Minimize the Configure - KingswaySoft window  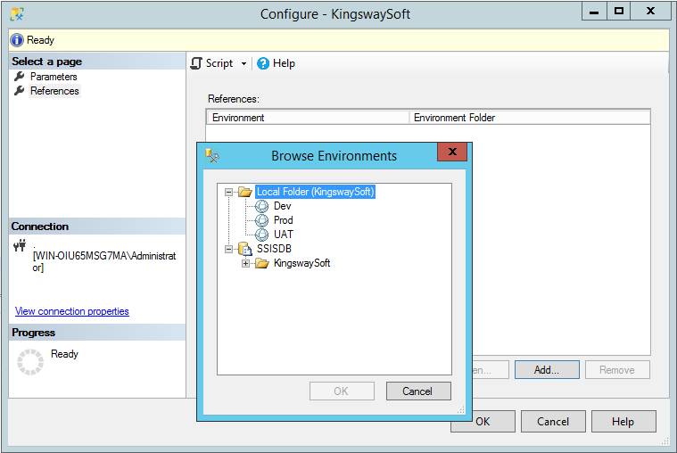coord(594,11)
